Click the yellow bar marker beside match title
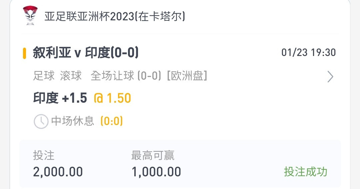The height and width of the screenshot is (189, 360). [24, 53]
